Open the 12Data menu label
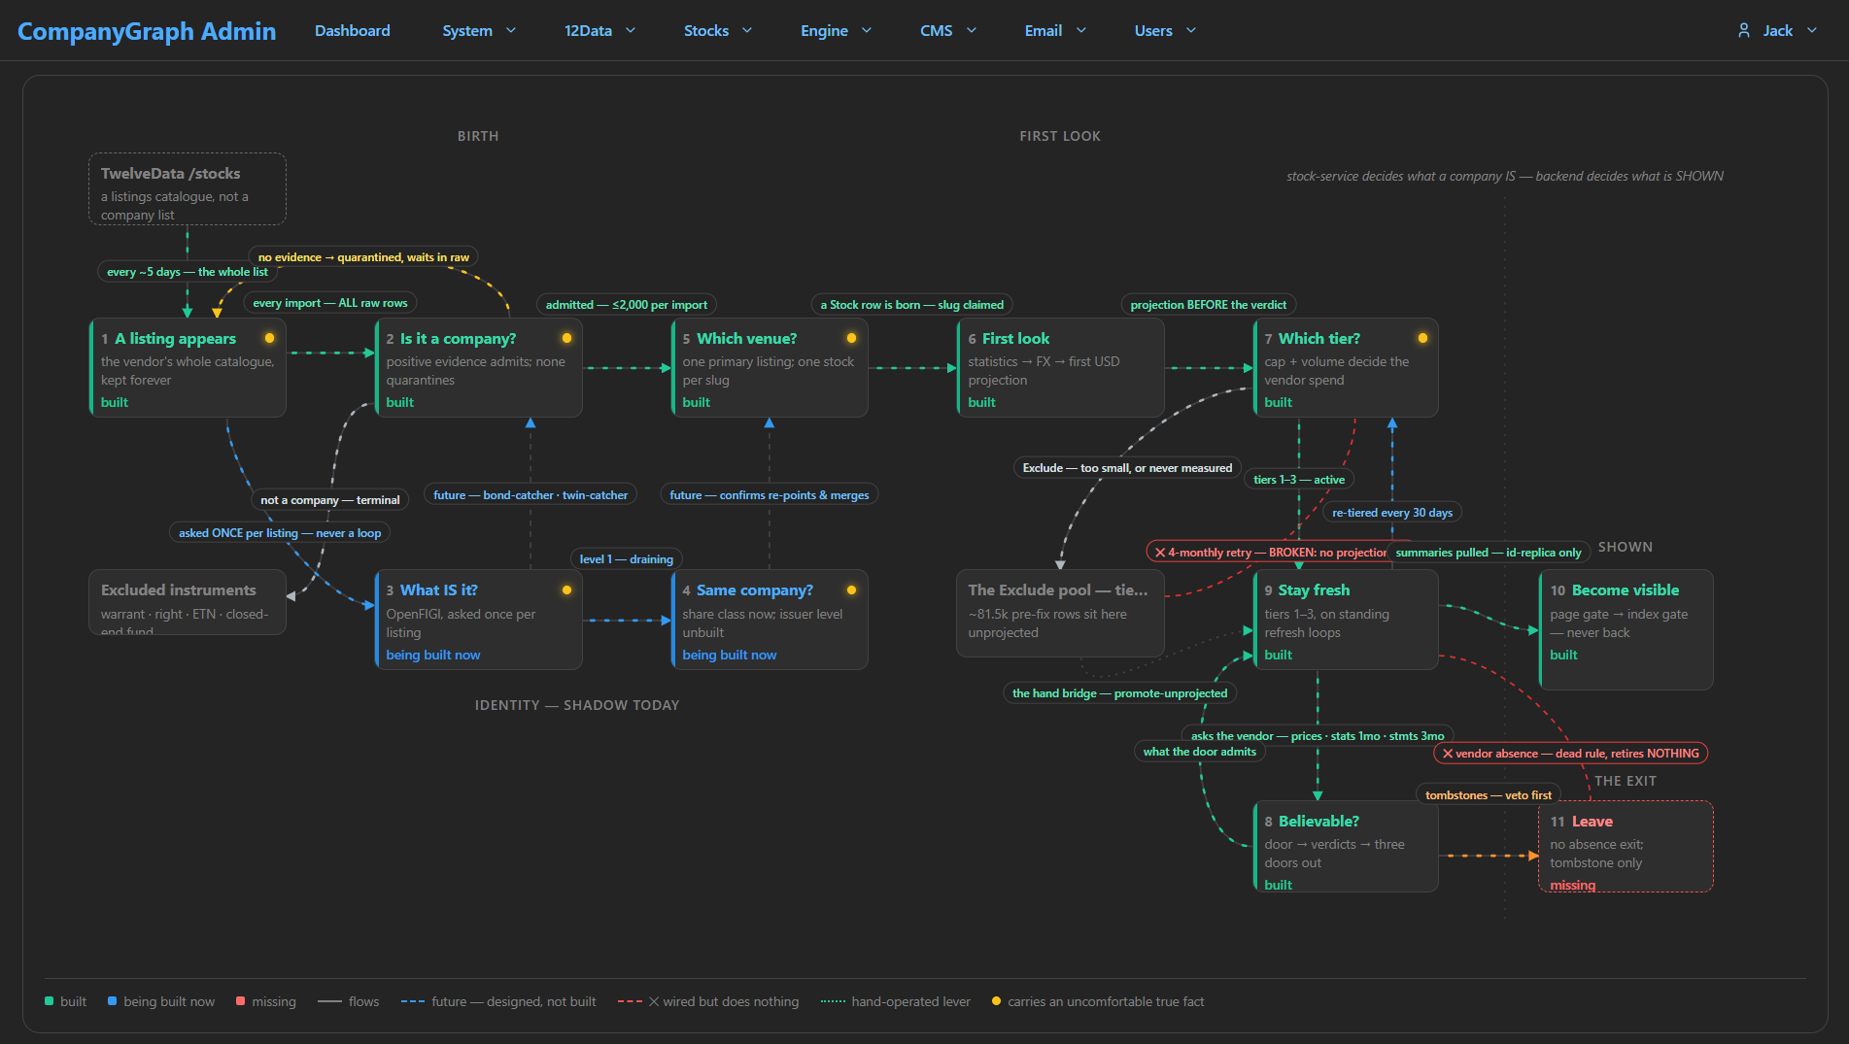Image resolution: width=1849 pixels, height=1044 pixels. (588, 31)
